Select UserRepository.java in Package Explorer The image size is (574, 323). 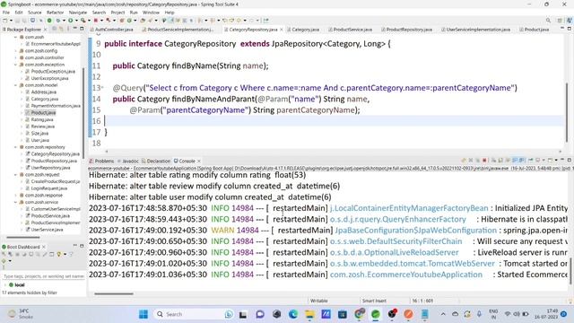click(50, 168)
